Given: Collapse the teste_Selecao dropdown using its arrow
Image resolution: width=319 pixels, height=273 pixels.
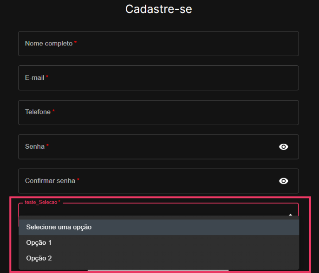Looking at the screenshot, I should tap(291, 215).
